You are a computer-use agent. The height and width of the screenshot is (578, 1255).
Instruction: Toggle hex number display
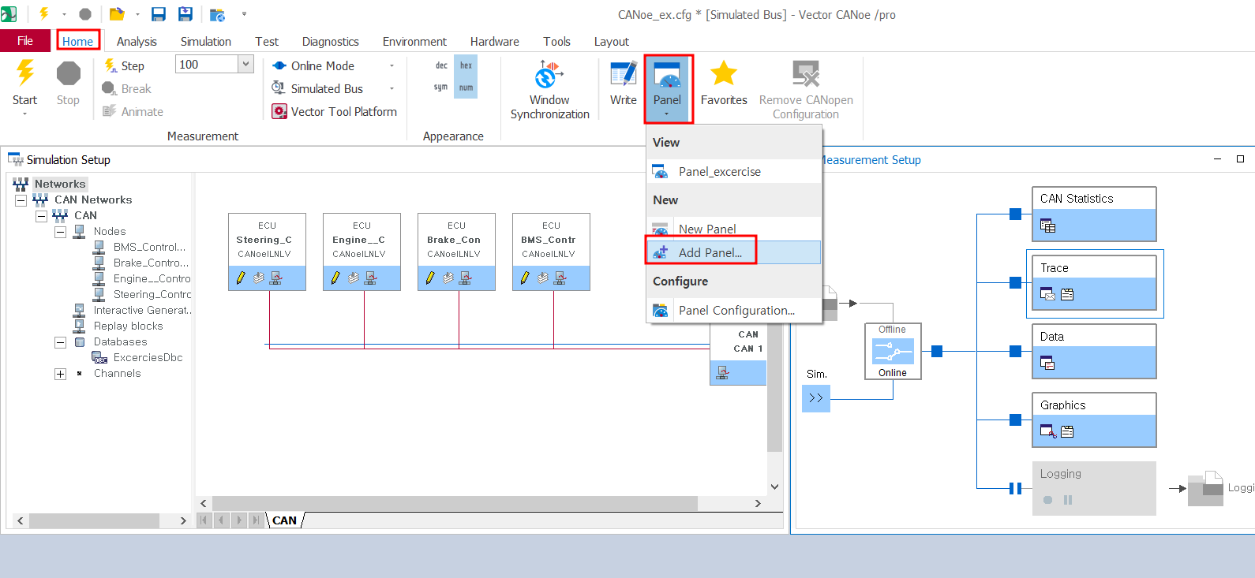466,65
